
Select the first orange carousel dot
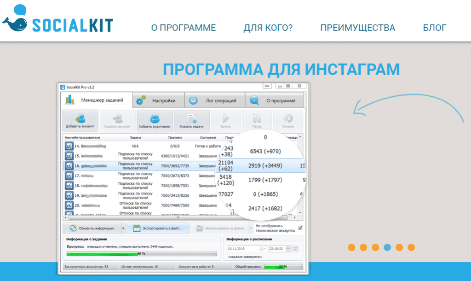(x=351, y=247)
